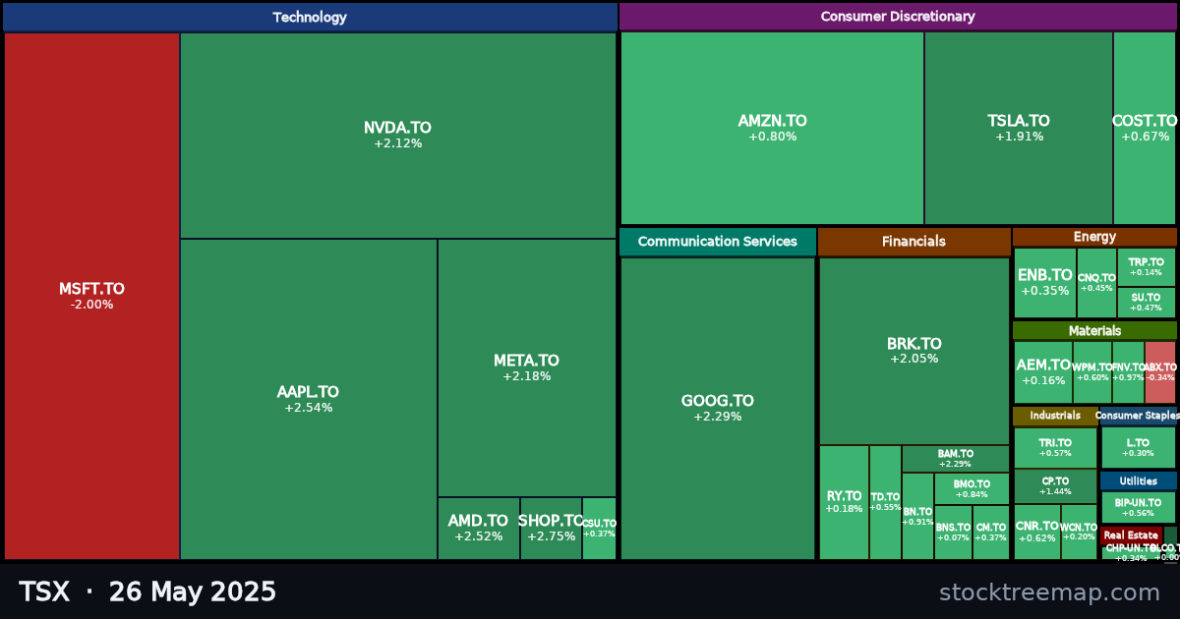
Task: Click the META.TO +2.18% tile
Action: pyautogui.click(x=527, y=367)
